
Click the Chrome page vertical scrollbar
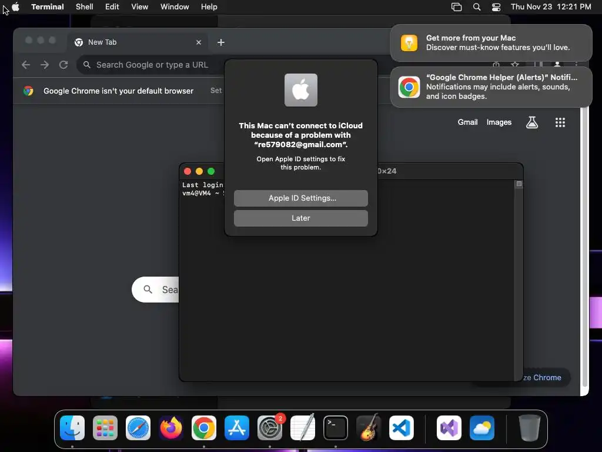pos(584,246)
